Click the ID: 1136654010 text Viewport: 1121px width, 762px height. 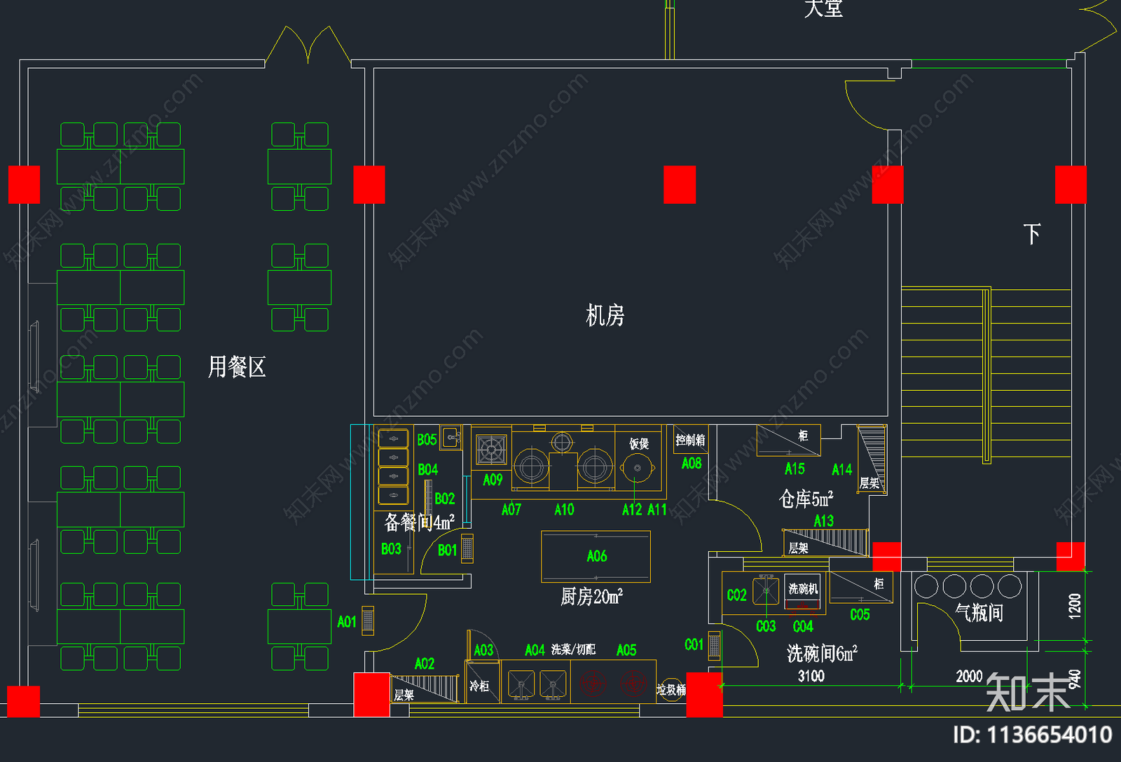[x=1033, y=735]
